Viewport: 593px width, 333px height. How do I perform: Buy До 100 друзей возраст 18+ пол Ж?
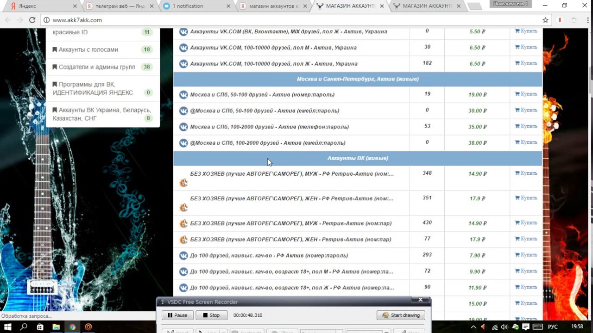click(526, 287)
